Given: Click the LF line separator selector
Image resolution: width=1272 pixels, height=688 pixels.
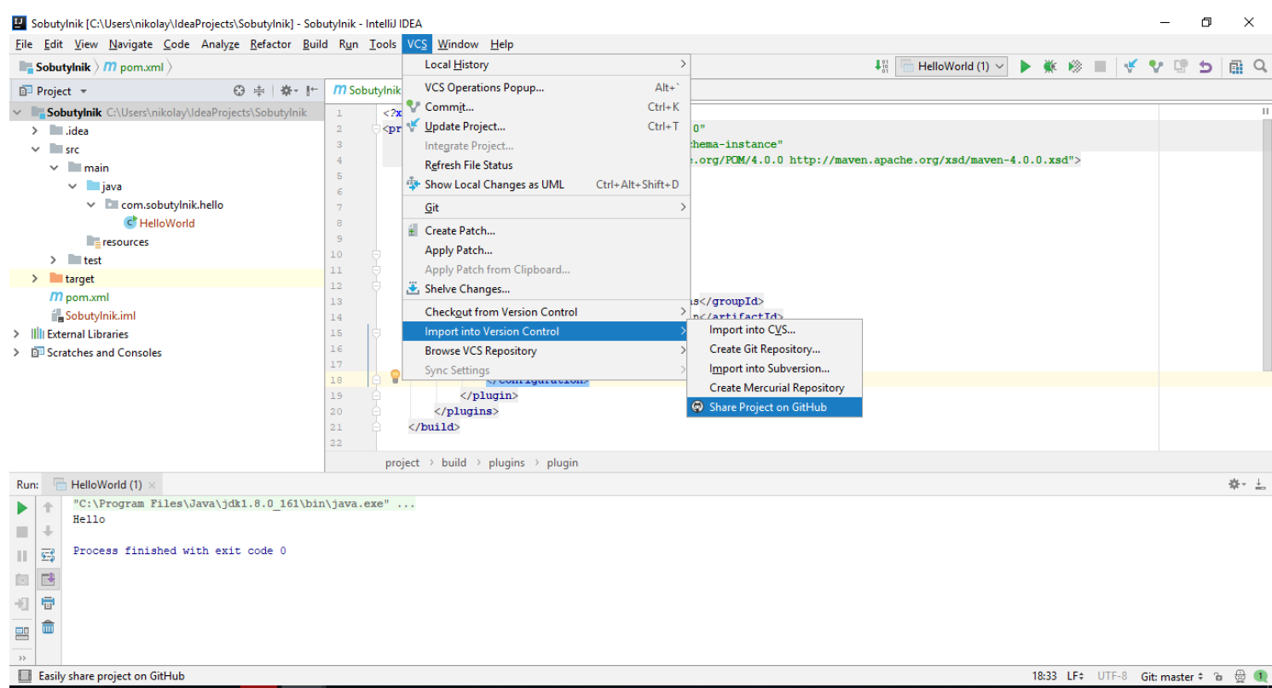Looking at the screenshot, I should point(1077,676).
